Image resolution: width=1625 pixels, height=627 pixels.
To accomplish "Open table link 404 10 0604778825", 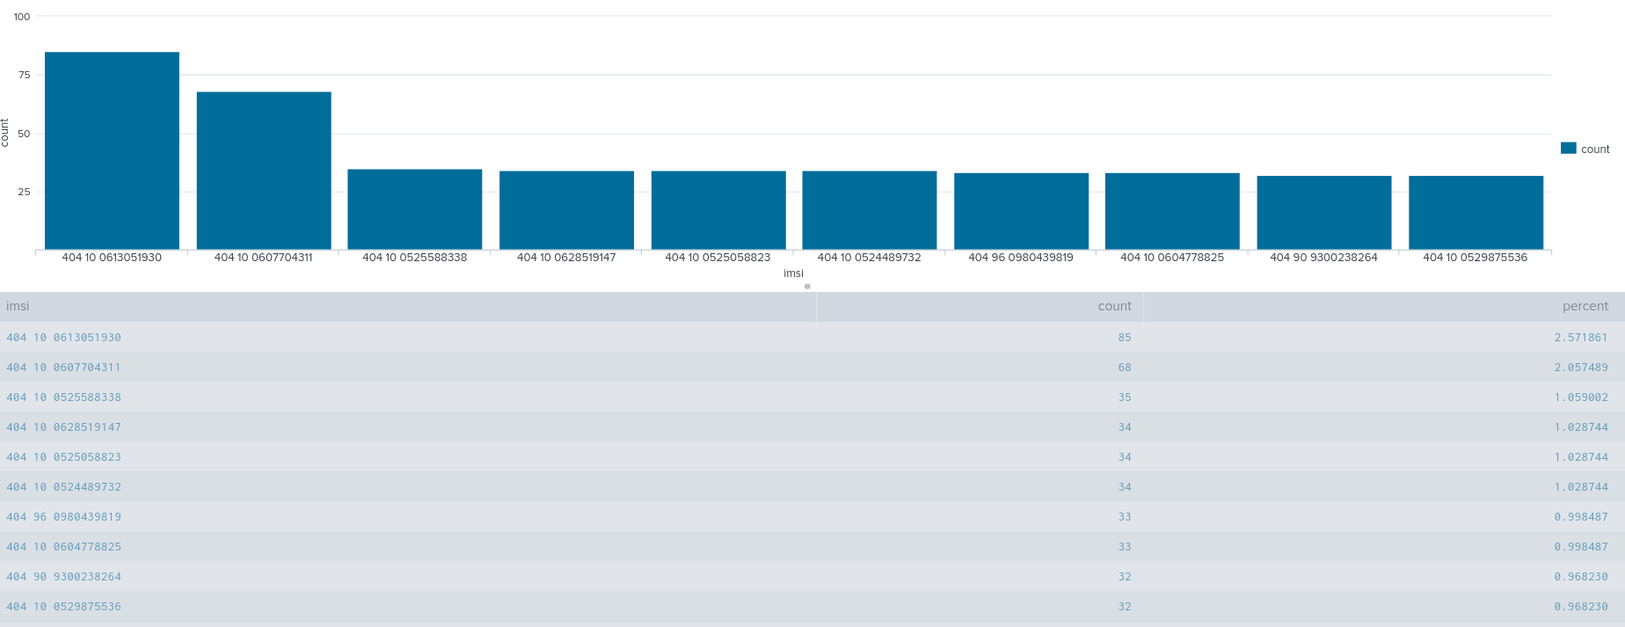I will pos(63,547).
